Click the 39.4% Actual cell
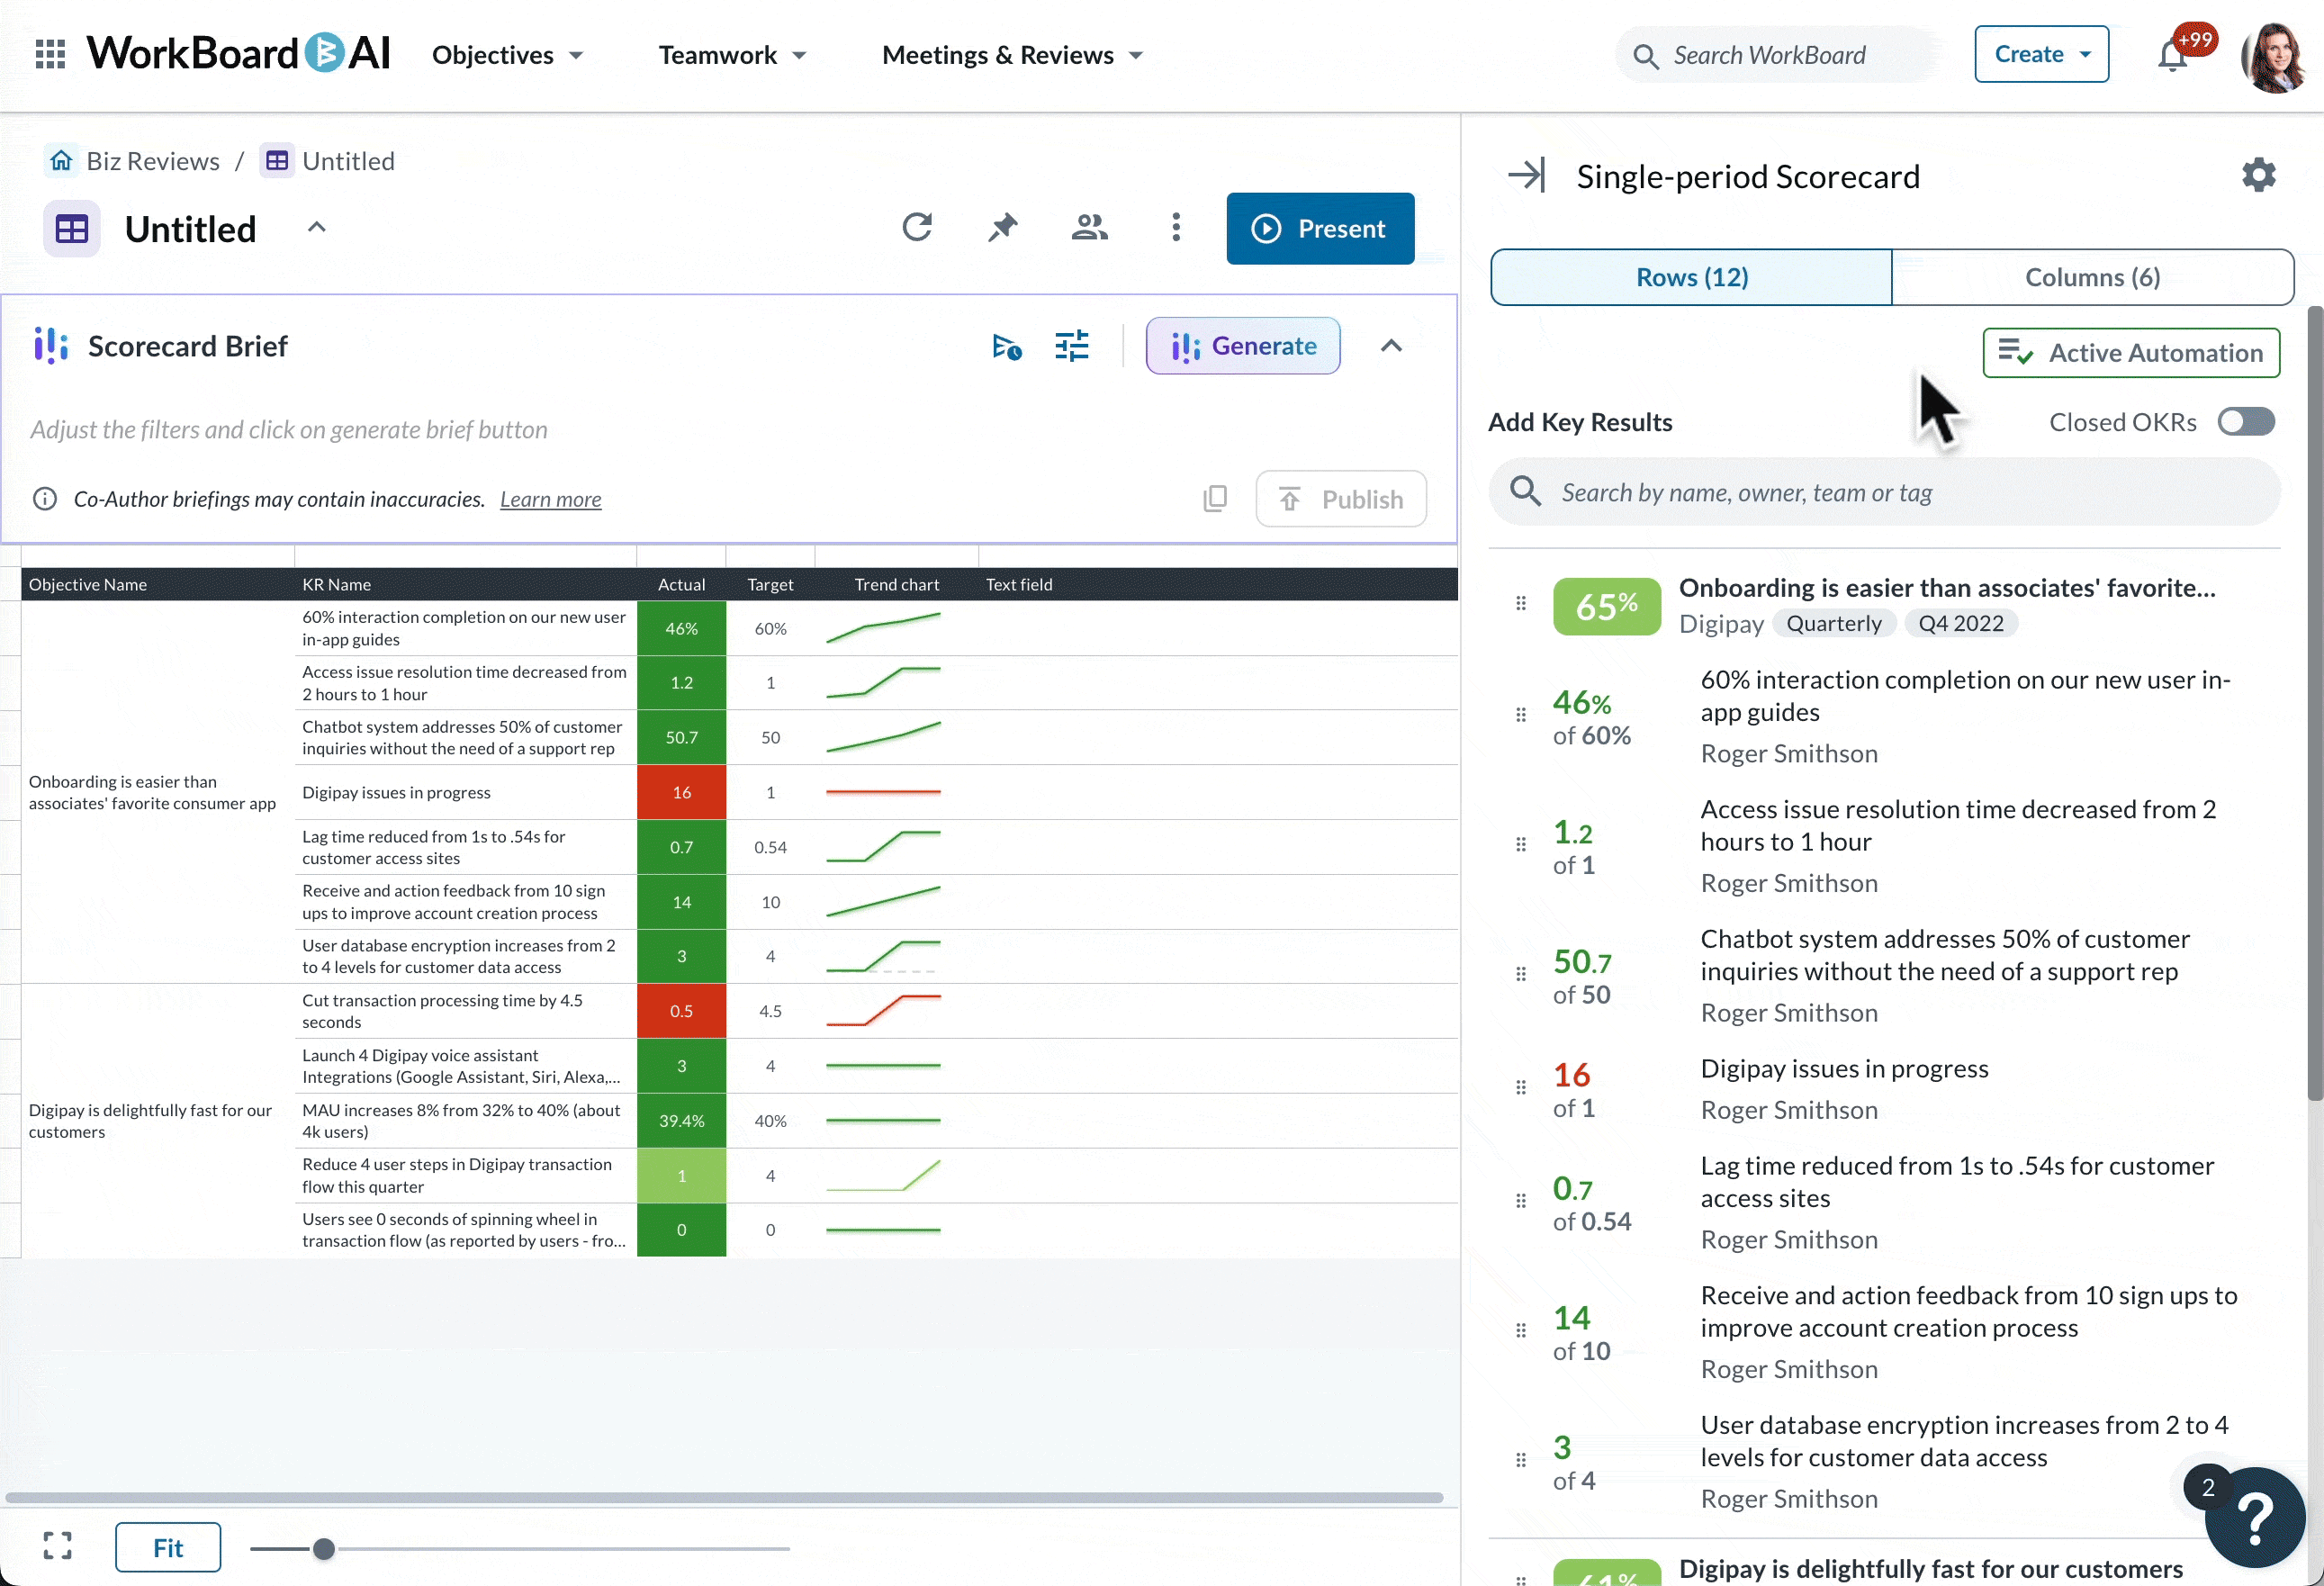This screenshot has height=1586, width=2324. 681,1121
